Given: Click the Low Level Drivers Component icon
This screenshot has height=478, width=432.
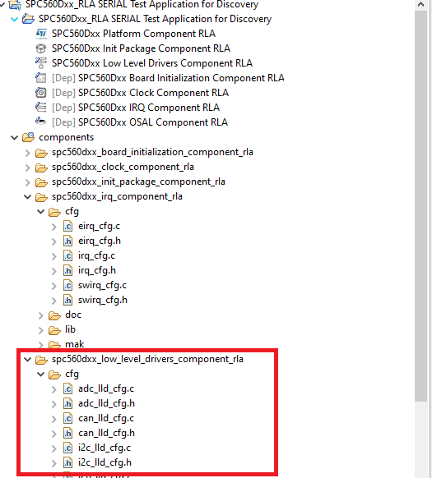Looking at the screenshot, I should [41, 63].
